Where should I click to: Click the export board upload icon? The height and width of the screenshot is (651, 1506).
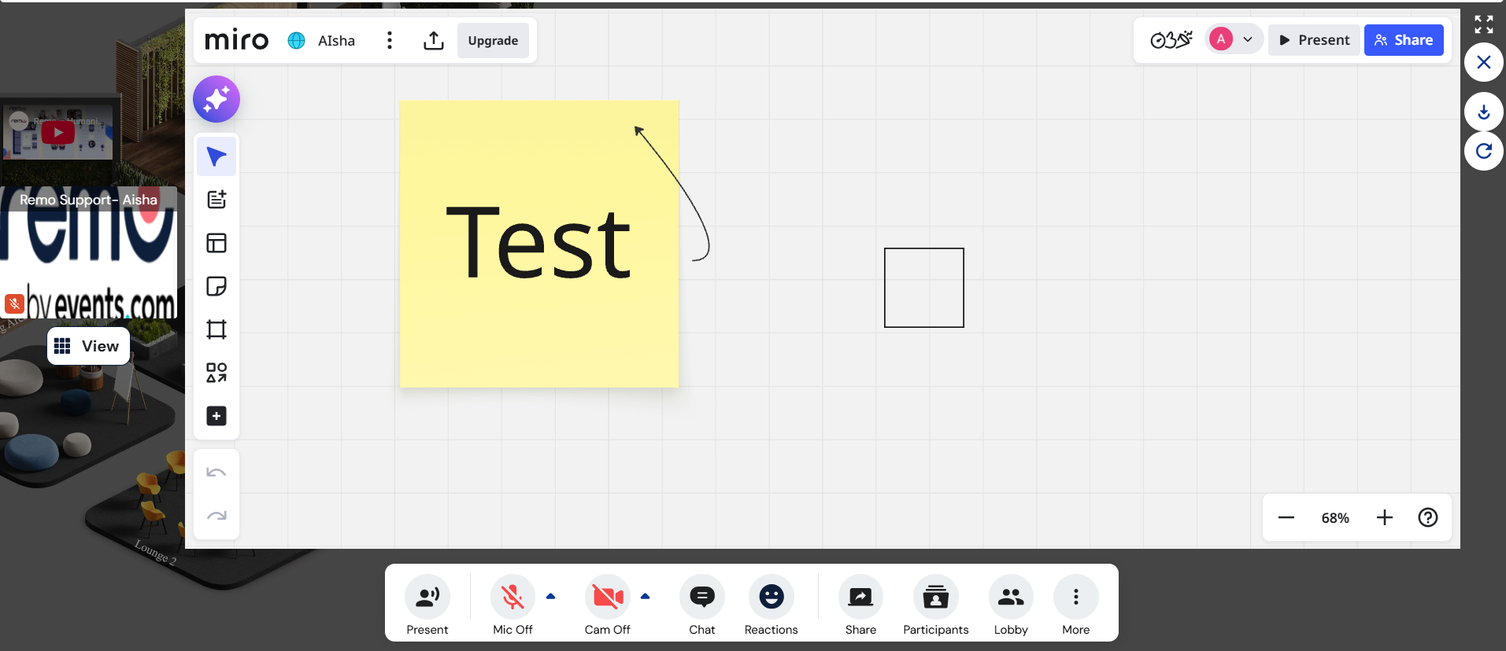[x=434, y=41]
